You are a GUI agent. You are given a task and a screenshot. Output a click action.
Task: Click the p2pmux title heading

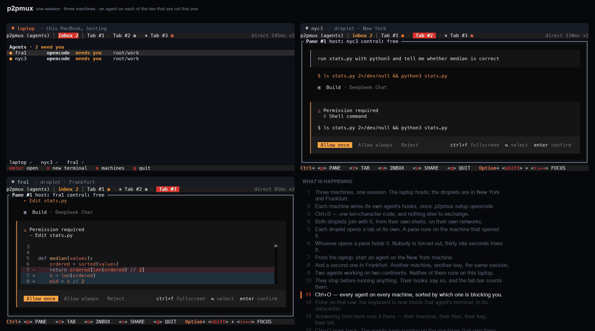(x=20, y=8)
